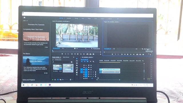Viewport: 183px width, 103px height.
Task: Select the Pen tool
Action: pos(77,70)
